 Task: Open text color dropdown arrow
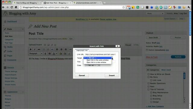coord(56,54)
